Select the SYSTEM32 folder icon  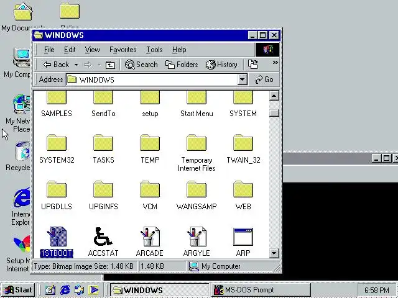(57, 142)
